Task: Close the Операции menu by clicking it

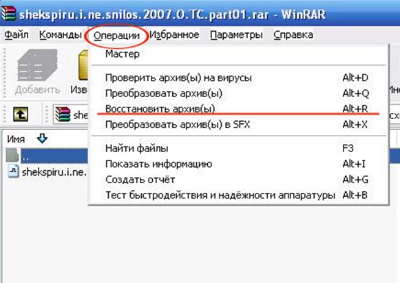Action: coord(116,36)
